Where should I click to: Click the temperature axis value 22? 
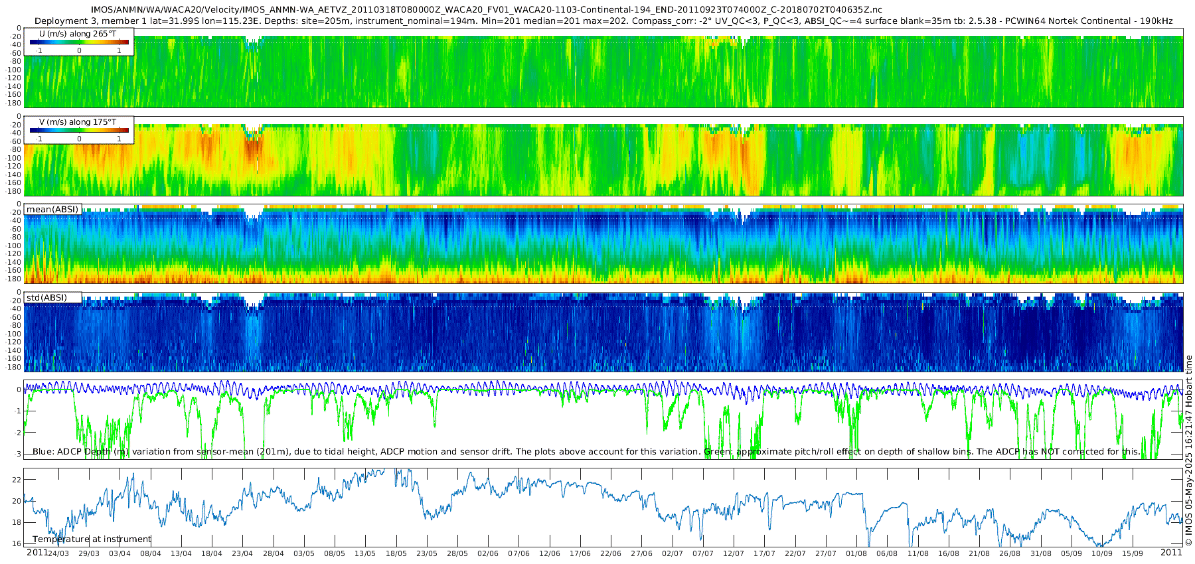(x=17, y=480)
